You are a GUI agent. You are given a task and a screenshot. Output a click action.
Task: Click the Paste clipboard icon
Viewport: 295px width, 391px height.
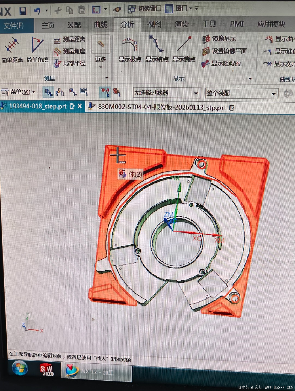(x=82, y=10)
